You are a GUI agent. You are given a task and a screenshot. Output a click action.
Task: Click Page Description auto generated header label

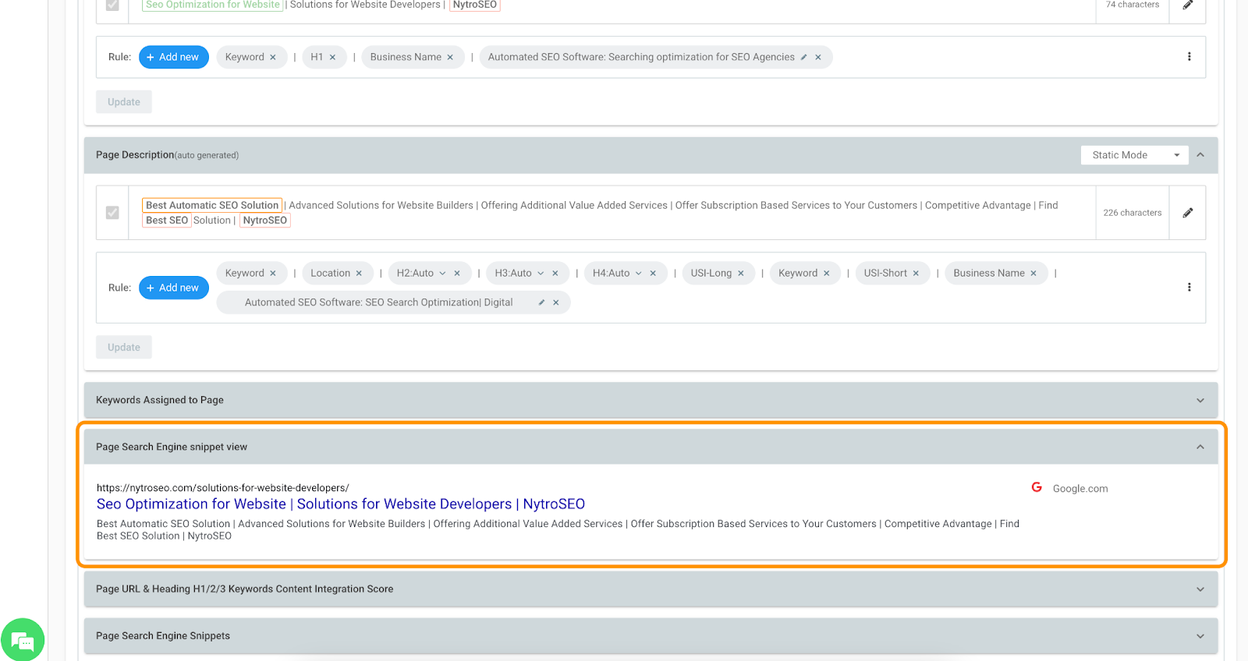pyautogui.click(x=167, y=155)
